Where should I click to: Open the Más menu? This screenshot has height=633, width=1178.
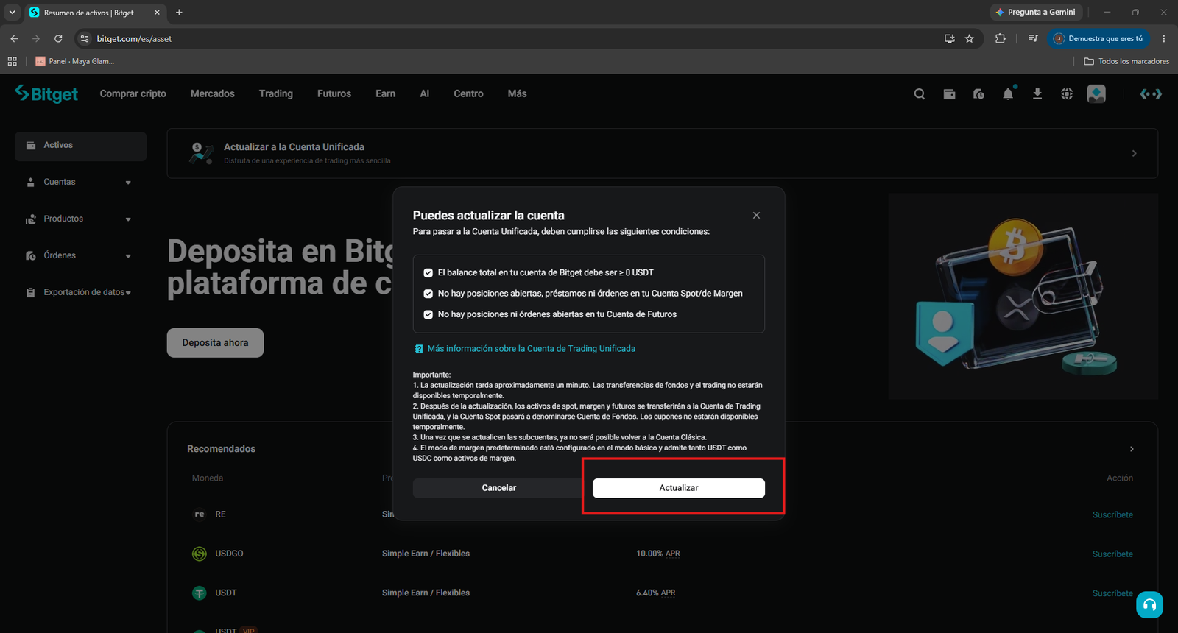click(x=518, y=93)
